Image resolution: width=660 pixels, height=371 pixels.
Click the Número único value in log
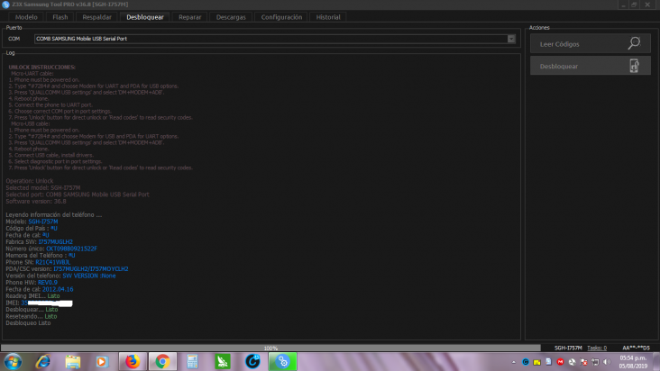click(x=71, y=249)
